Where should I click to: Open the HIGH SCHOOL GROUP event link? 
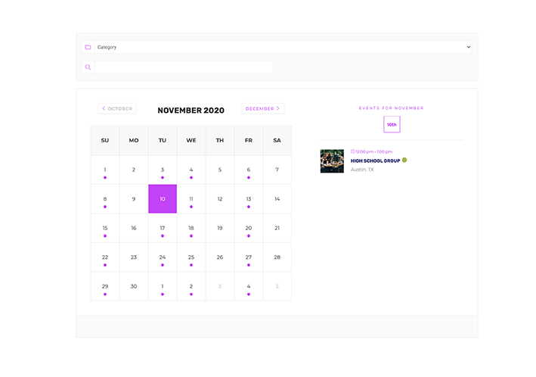pyautogui.click(x=375, y=160)
